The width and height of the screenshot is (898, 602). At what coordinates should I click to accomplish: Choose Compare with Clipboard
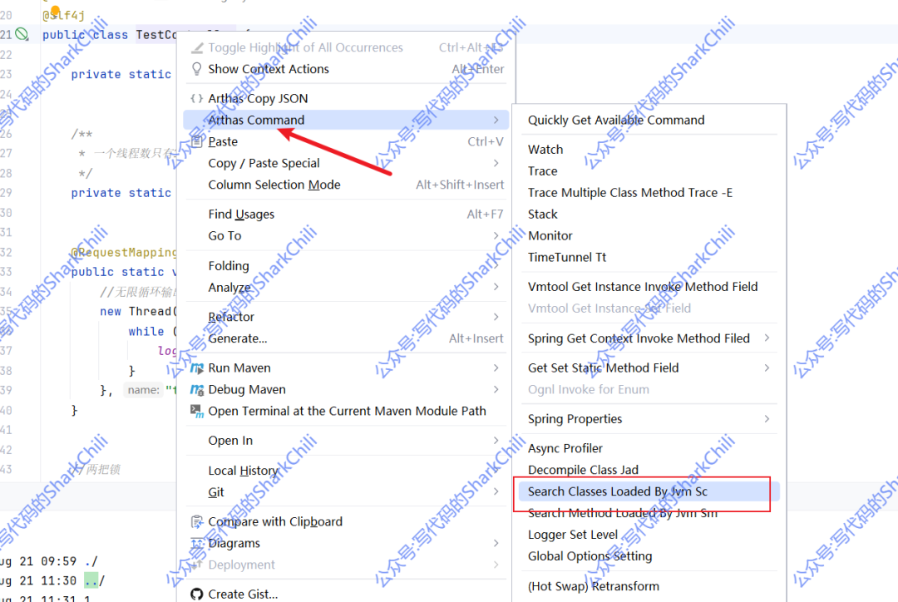click(346, 522)
